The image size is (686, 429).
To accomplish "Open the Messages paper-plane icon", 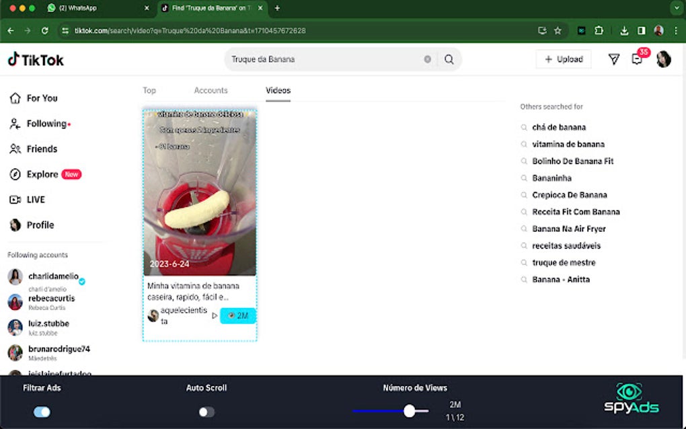I will pyautogui.click(x=614, y=59).
